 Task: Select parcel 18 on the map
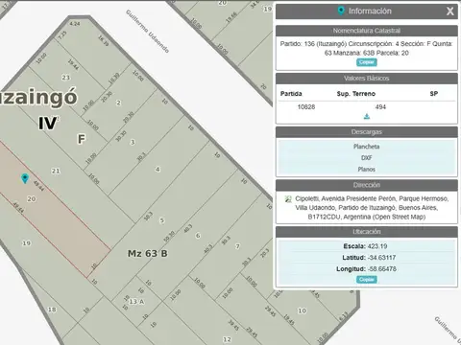click(x=52, y=310)
